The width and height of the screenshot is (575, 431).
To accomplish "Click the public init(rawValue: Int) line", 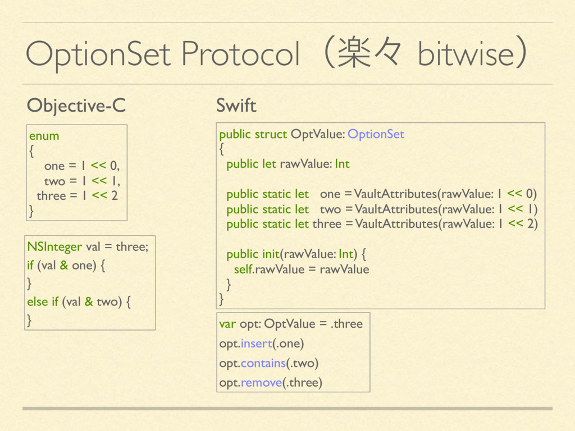I will (x=297, y=255).
